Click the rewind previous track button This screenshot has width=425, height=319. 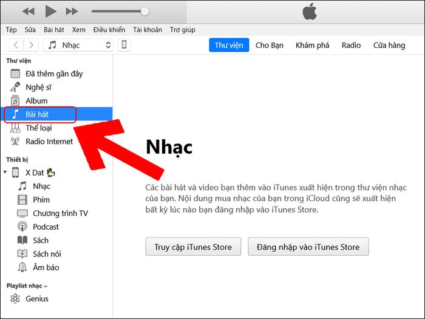coord(29,12)
